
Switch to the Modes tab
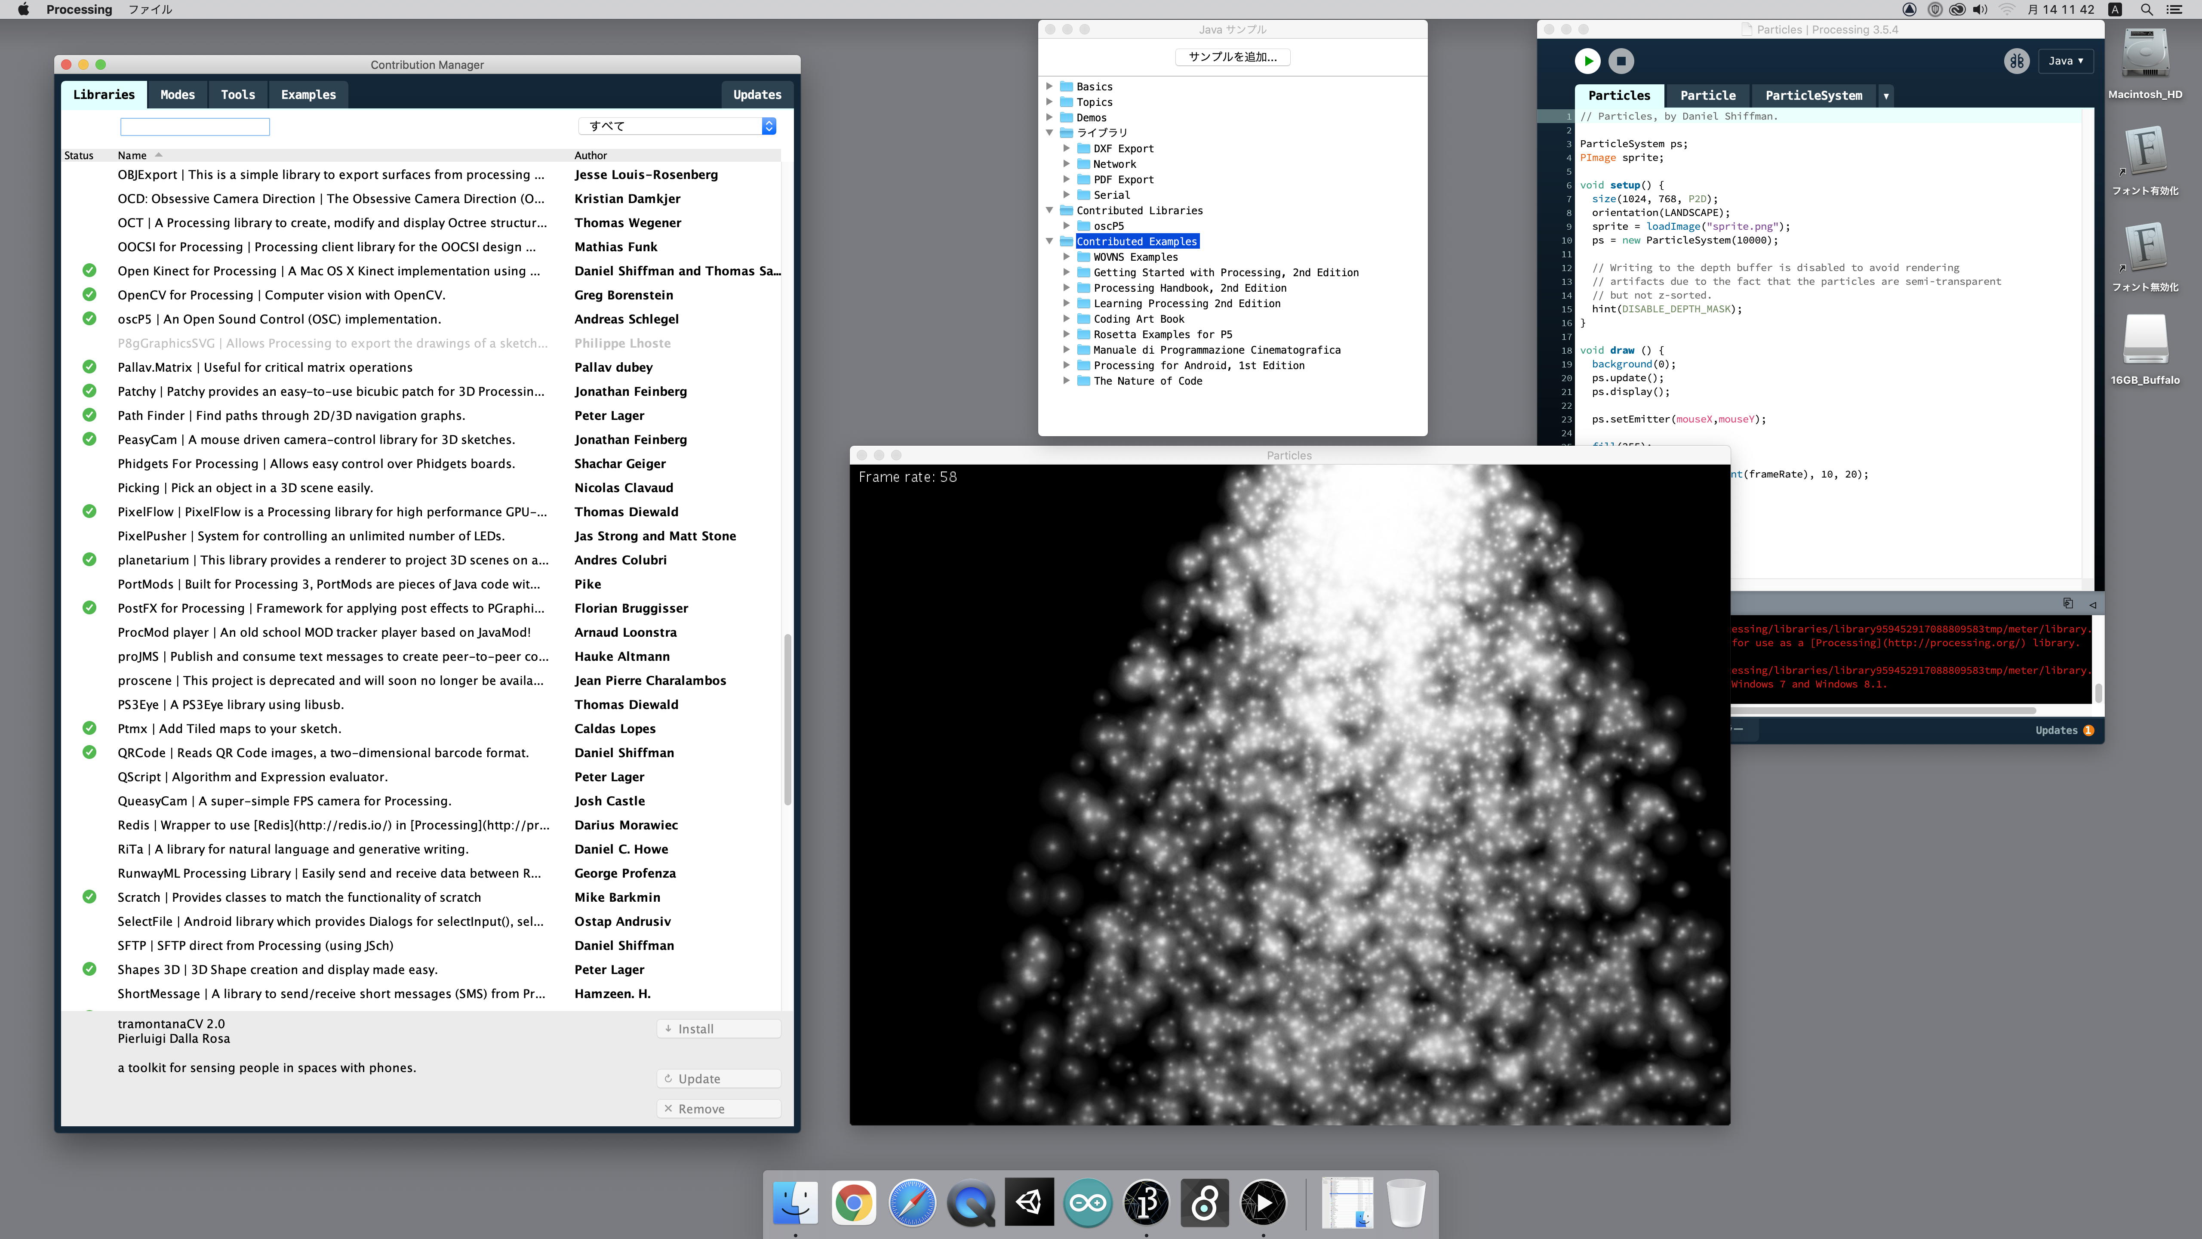coord(177,95)
